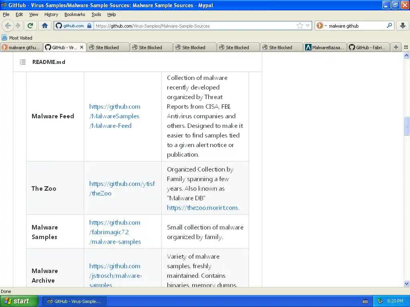
Task: Open the README table of contents icon
Action: click(23, 62)
